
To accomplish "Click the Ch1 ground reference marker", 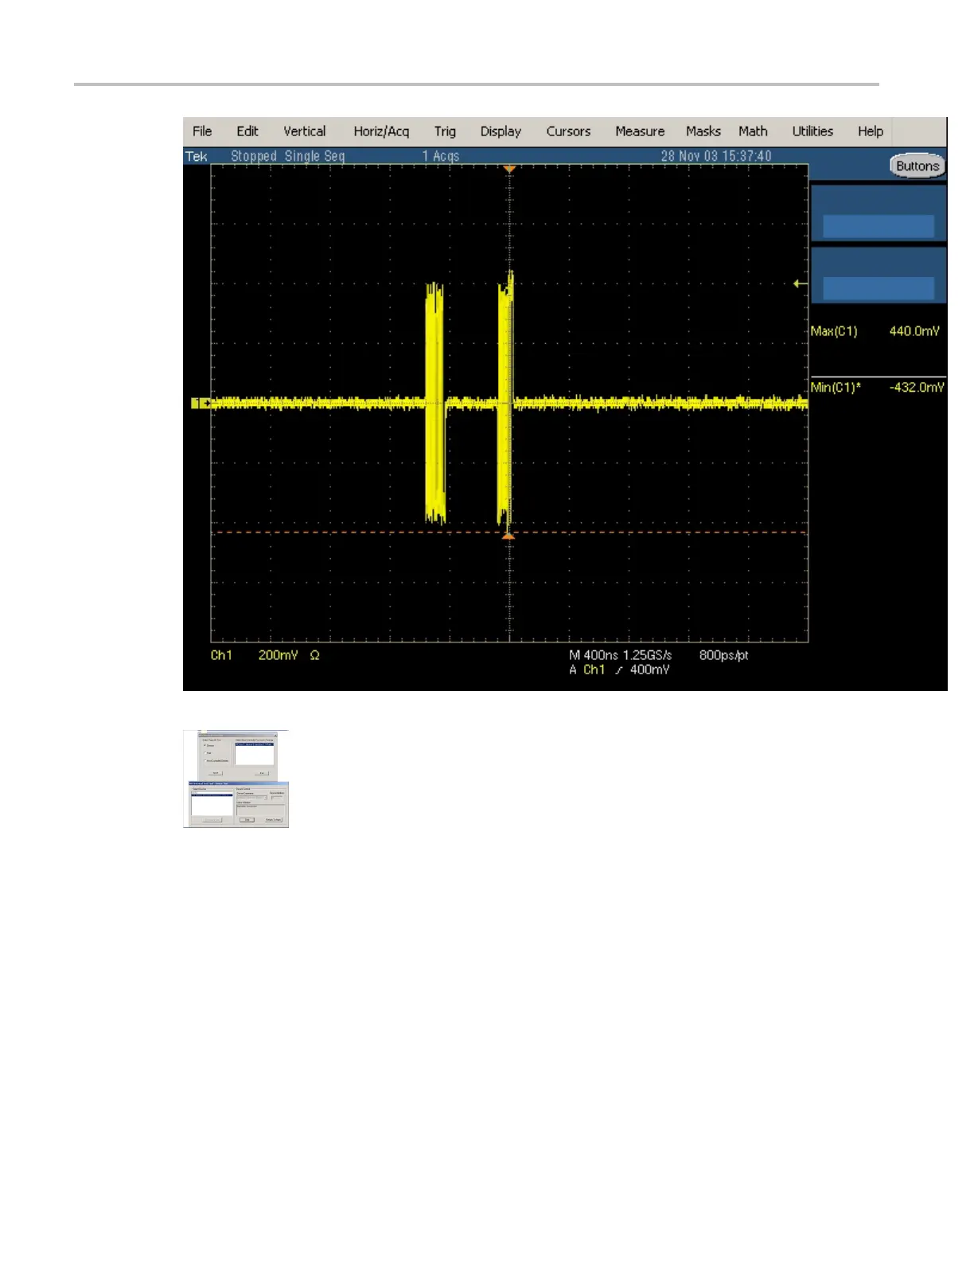I will tap(201, 404).
